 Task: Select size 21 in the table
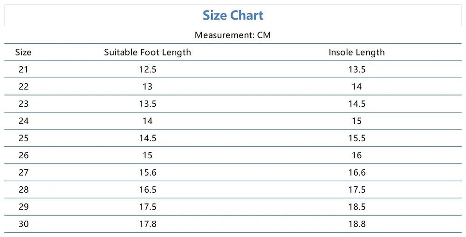23,69
